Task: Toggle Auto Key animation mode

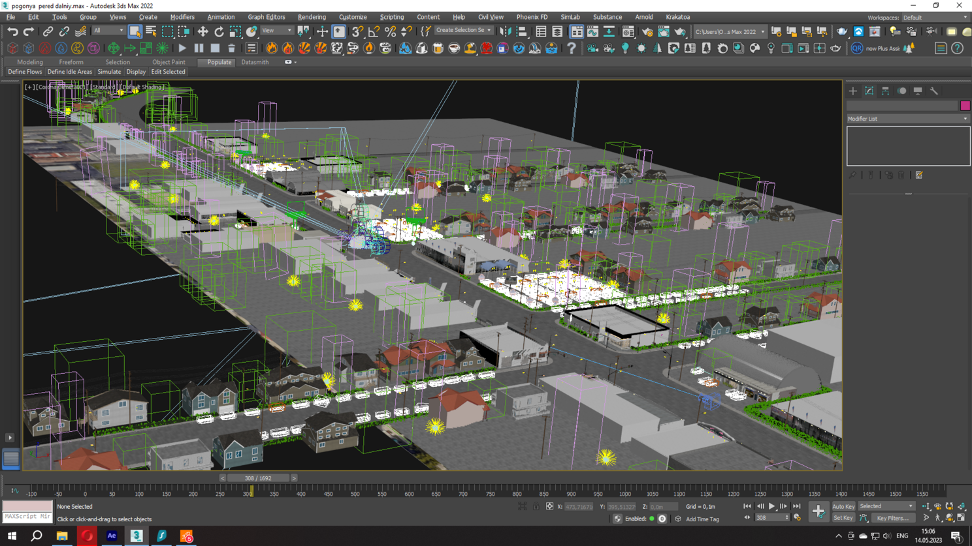Action: (843, 506)
